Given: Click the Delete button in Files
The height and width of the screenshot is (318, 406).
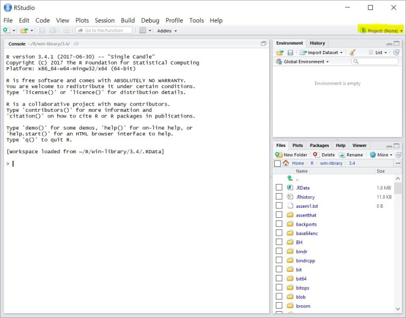Looking at the screenshot, I should [324, 155].
